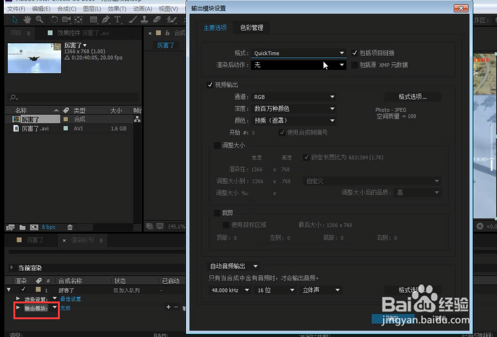Select the Unified Camera tool
Screen dimensions: 497x337
point(66,20)
